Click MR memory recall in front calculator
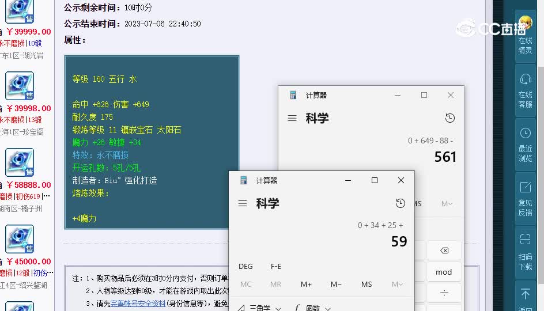 [x=276, y=285]
